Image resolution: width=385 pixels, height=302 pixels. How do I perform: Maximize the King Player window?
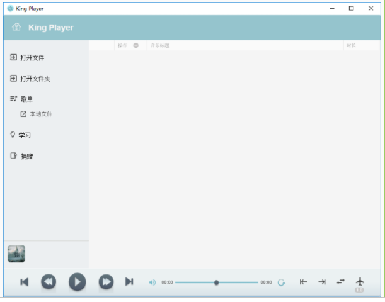[x=352, y=8]
